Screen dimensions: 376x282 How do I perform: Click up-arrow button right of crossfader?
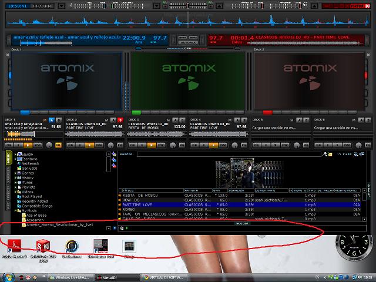click(219, 6)
